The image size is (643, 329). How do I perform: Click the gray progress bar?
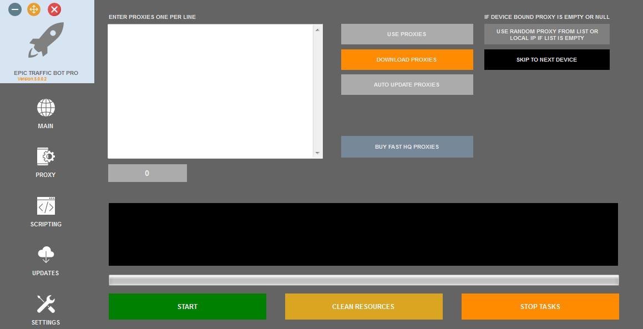pos(364,280)
